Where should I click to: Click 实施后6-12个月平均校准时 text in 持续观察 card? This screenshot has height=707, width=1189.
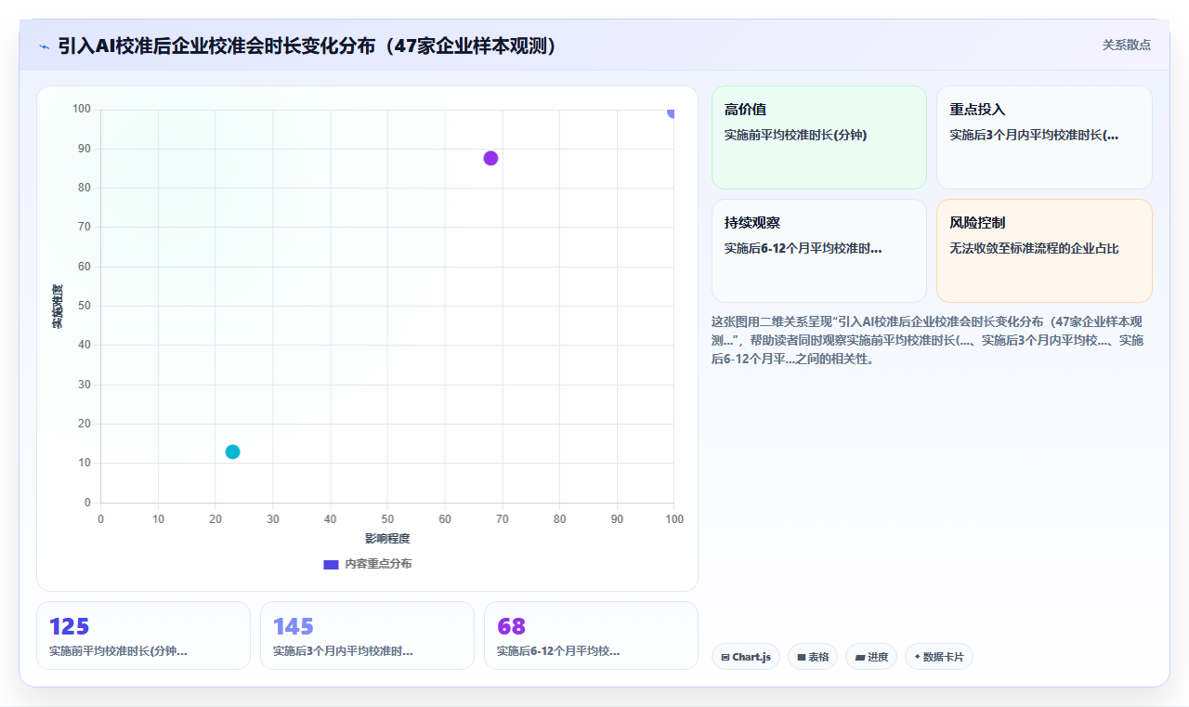coord(804,248)
